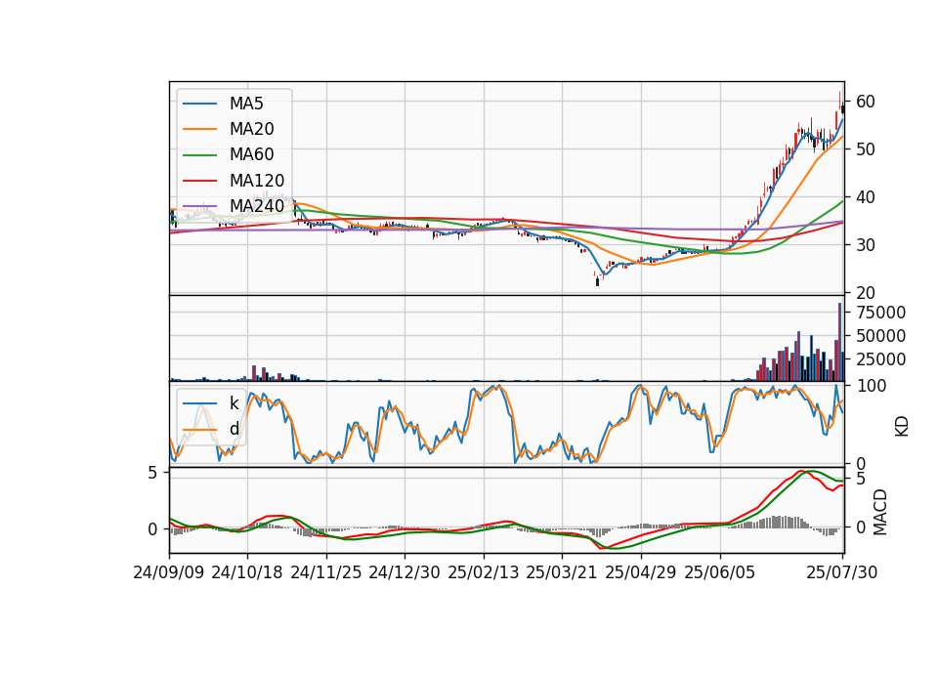This screenshot has width=938, height=674.
Task: Click the date label 25/06/05
Action: 720,572
